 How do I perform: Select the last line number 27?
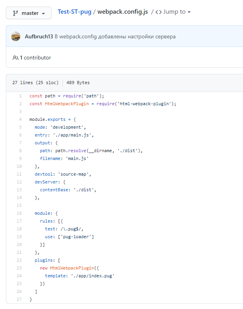(x=19, y=299)
